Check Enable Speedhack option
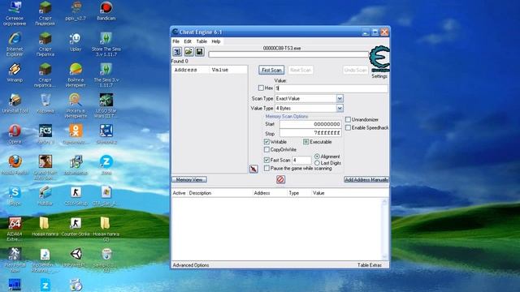 [x=348, y=127]
